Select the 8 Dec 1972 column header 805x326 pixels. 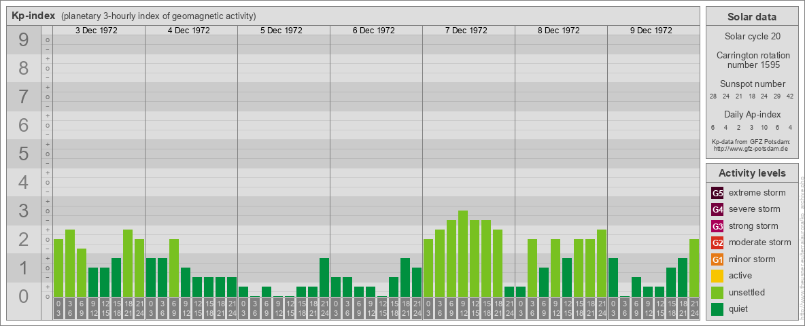(559, 31)
